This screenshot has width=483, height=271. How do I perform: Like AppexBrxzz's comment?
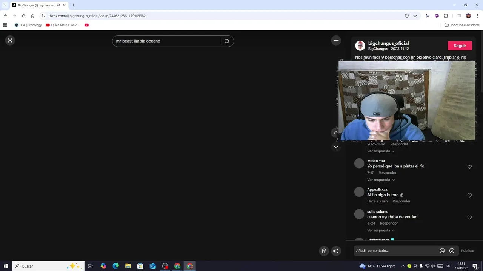469,195
